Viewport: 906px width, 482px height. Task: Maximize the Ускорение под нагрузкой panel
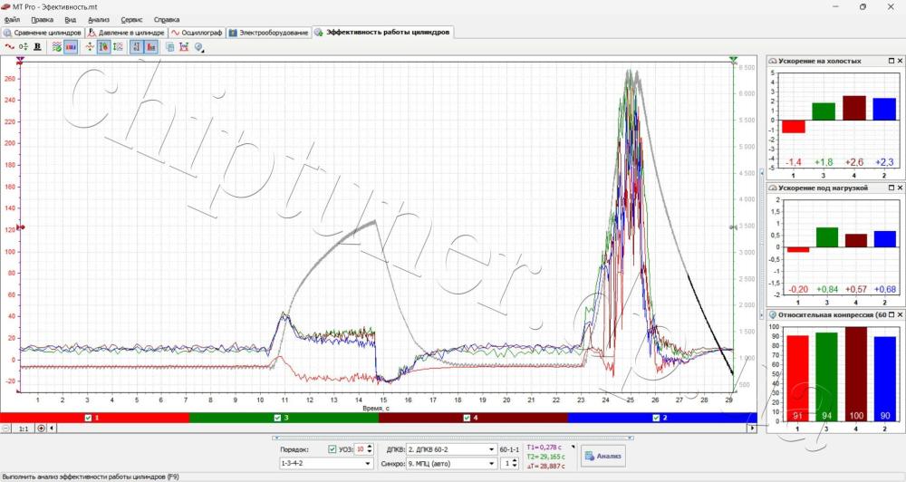891,188
